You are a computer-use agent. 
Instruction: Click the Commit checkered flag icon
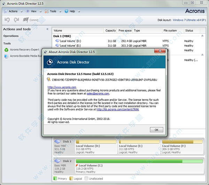point(26,20)
